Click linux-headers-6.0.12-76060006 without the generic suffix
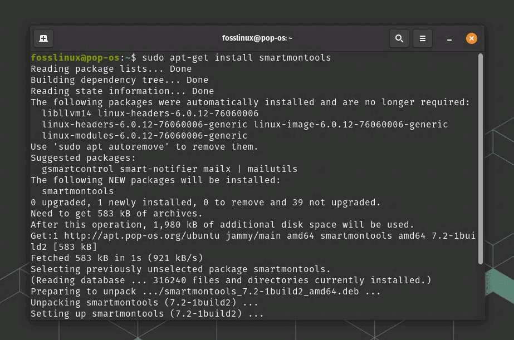This screenshot has height=340, width=514. [178, 114]
